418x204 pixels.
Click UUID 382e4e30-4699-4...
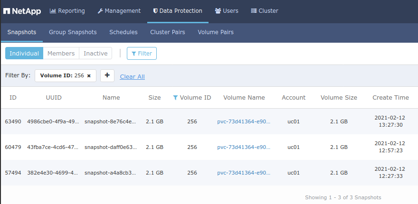53,173
